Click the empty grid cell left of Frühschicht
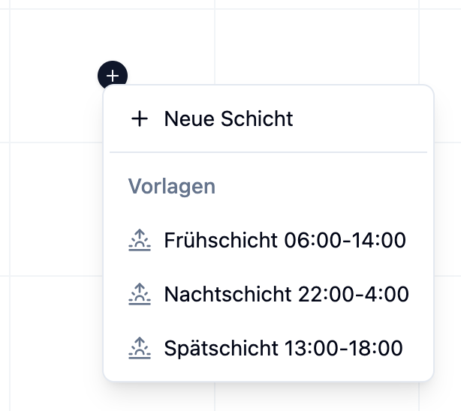Viewport: 461px width, 411px height. coord(53,208)
